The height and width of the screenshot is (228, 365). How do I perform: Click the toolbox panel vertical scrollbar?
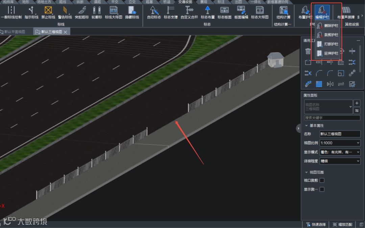pyautogui.click(x=360, y=59)
